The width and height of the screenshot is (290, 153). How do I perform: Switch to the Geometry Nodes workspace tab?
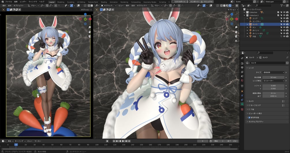tap(150, 2)
